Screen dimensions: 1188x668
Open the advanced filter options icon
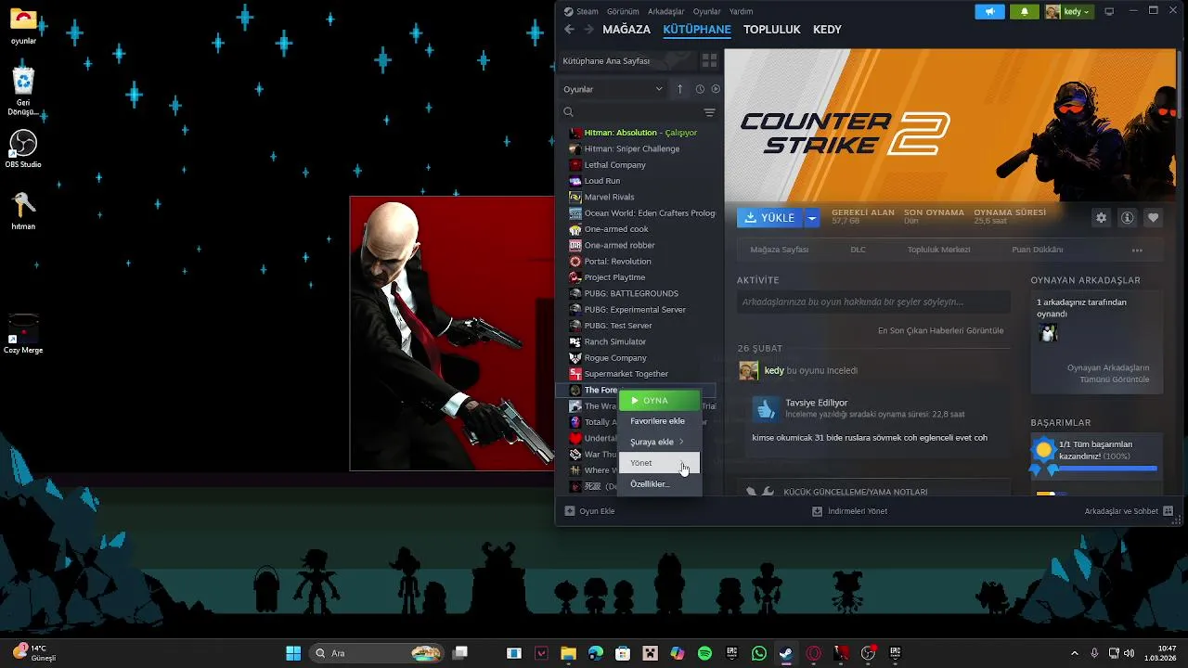click(x=709, y=112)
